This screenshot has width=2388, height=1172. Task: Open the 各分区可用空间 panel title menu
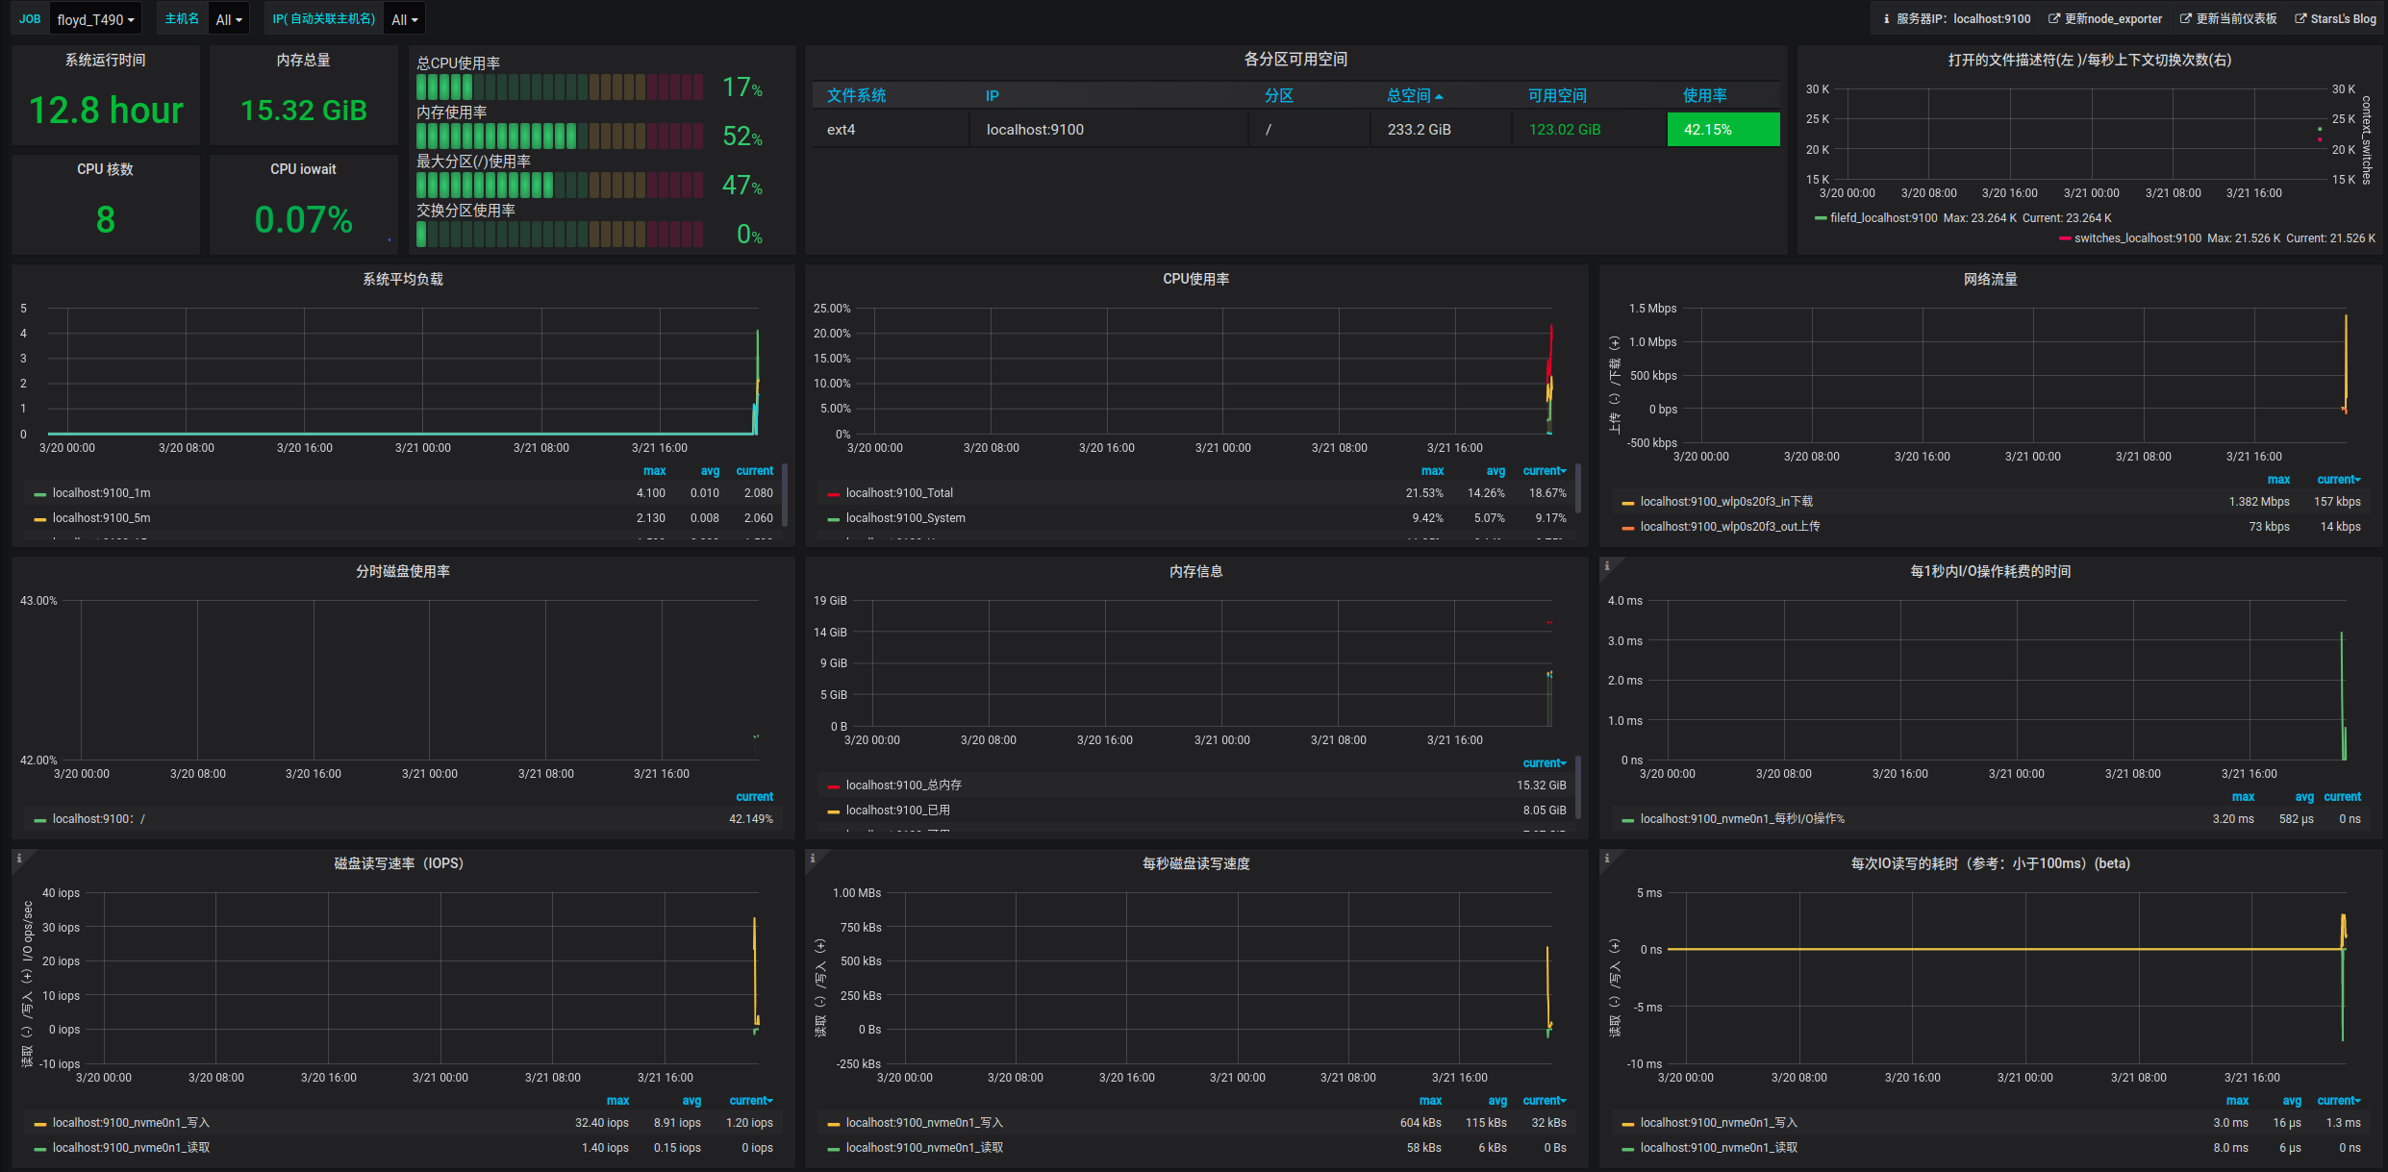1295,60
